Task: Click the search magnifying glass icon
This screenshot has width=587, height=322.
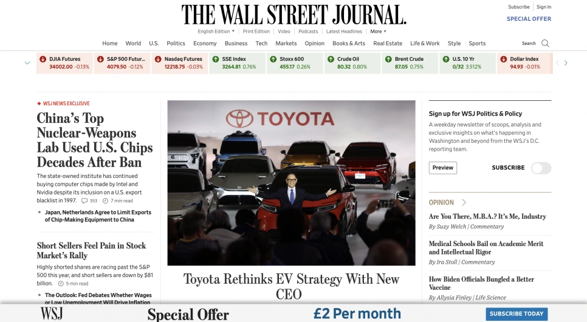Action: click(546, 43)
